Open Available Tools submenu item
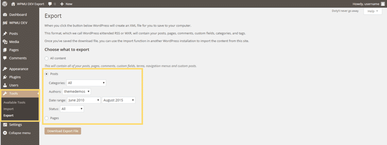 tap(14, 103)
